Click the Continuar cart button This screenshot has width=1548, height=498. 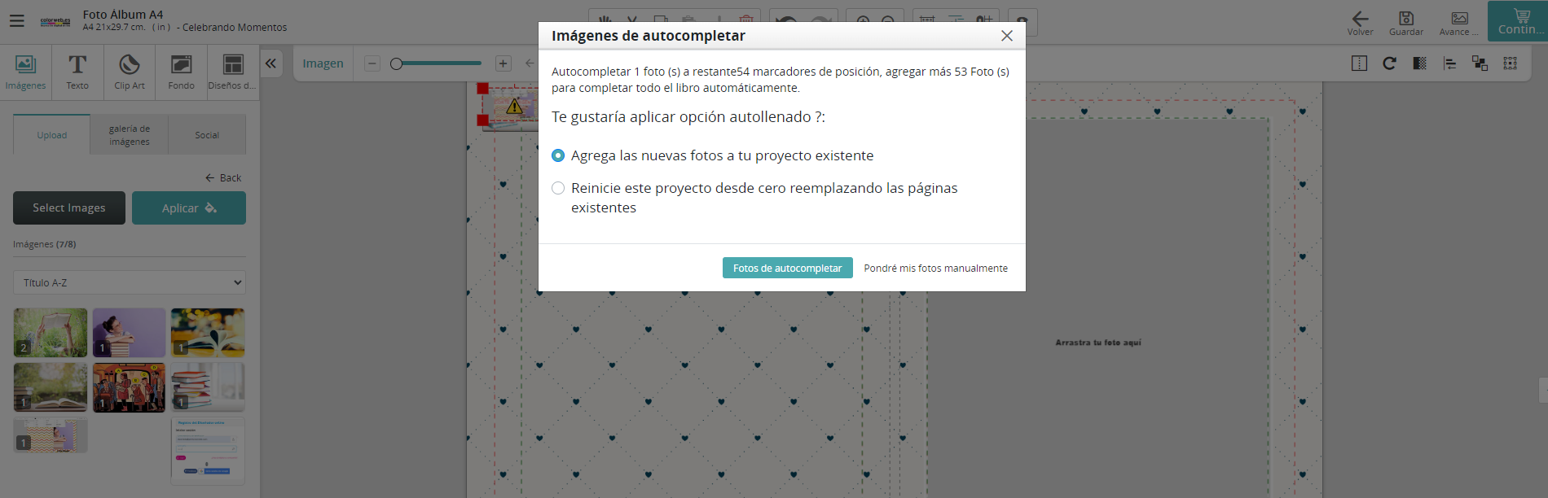1519,21
